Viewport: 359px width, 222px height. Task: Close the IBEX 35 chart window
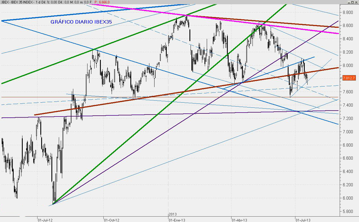[x=356, y=2]
